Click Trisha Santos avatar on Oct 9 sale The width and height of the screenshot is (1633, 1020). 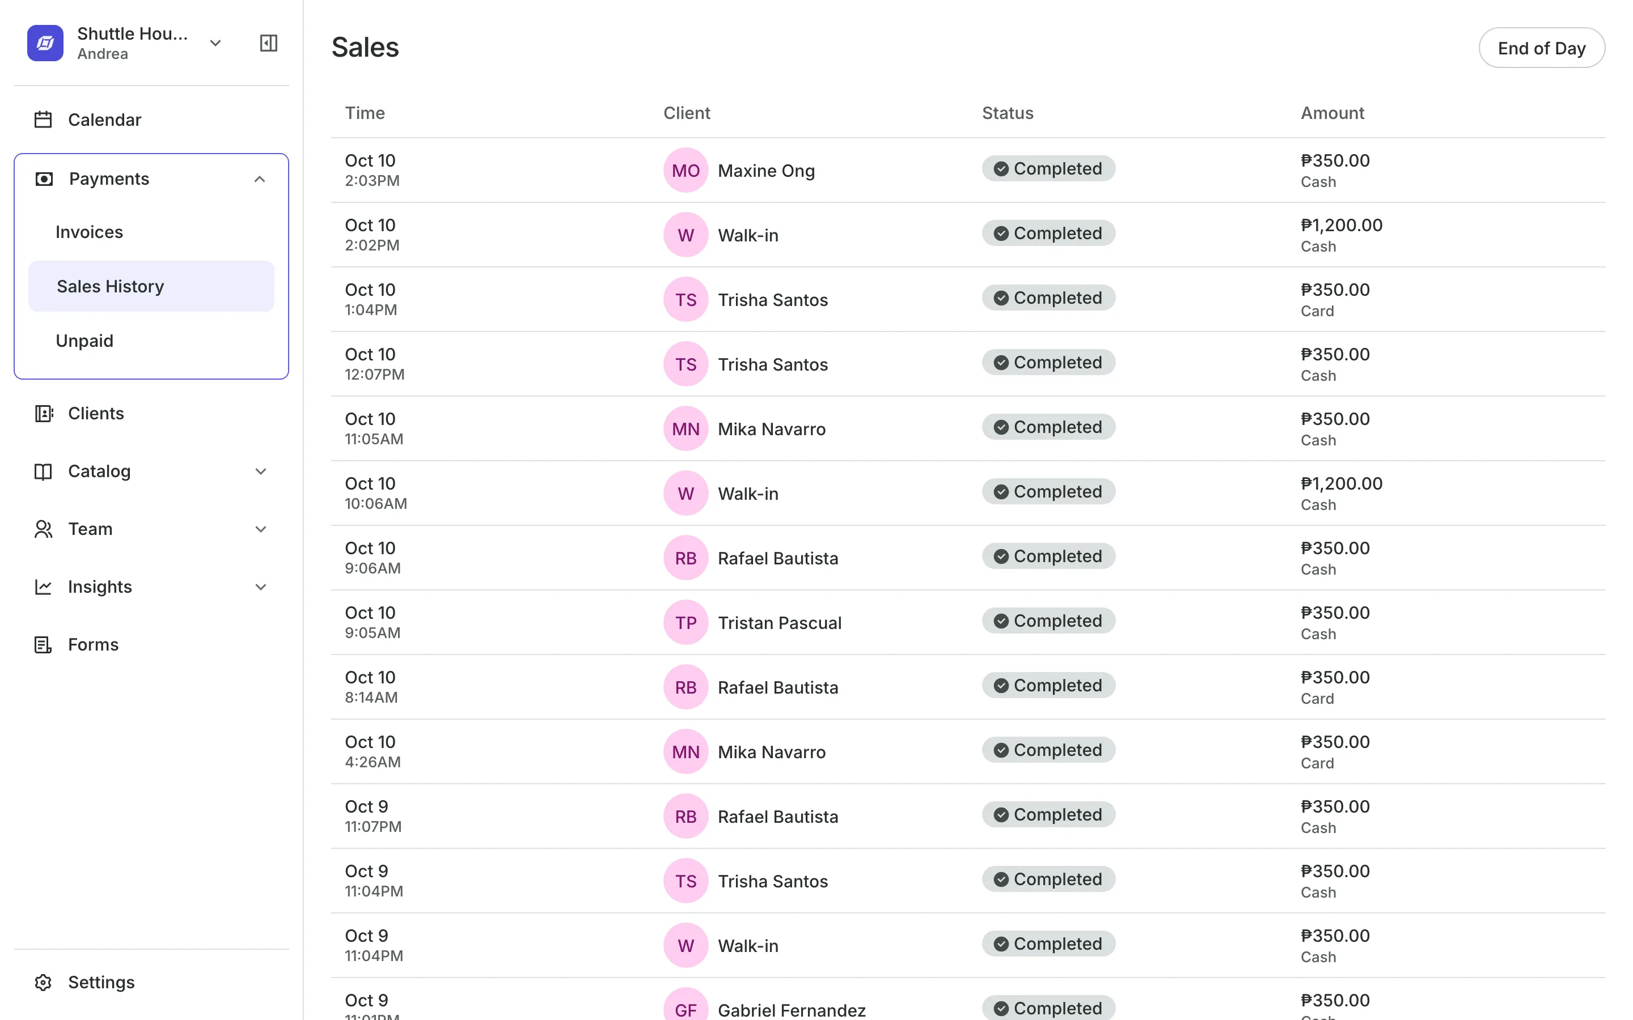click(x=686, y=881)
